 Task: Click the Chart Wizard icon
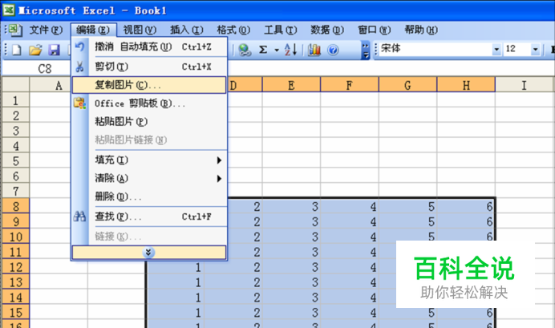point(314,50)
